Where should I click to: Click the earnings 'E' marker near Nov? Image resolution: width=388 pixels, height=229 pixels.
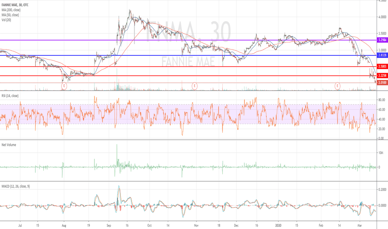(x=195, y=86)
